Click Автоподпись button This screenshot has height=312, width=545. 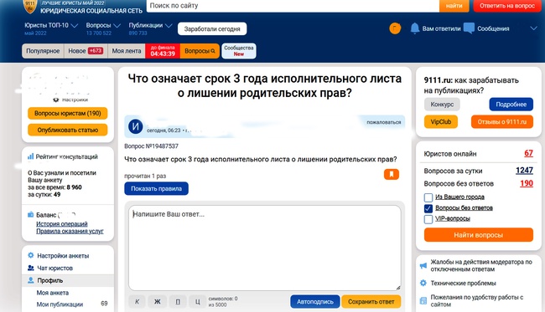point(315,302)
